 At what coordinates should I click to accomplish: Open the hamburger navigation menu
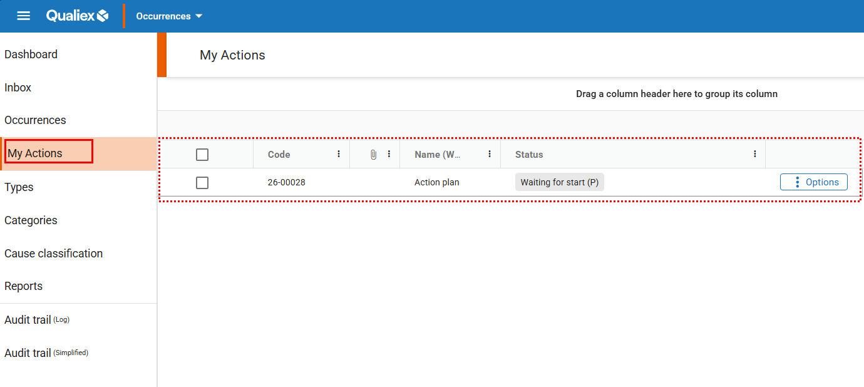point(23,16)
